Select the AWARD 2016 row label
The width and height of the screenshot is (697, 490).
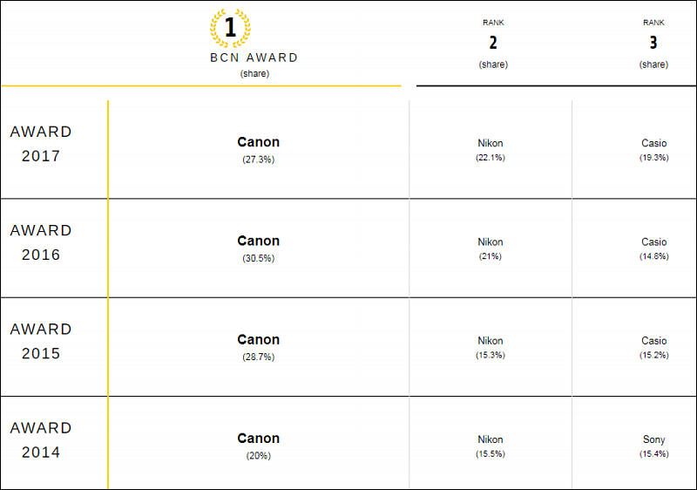click(41, 242)
